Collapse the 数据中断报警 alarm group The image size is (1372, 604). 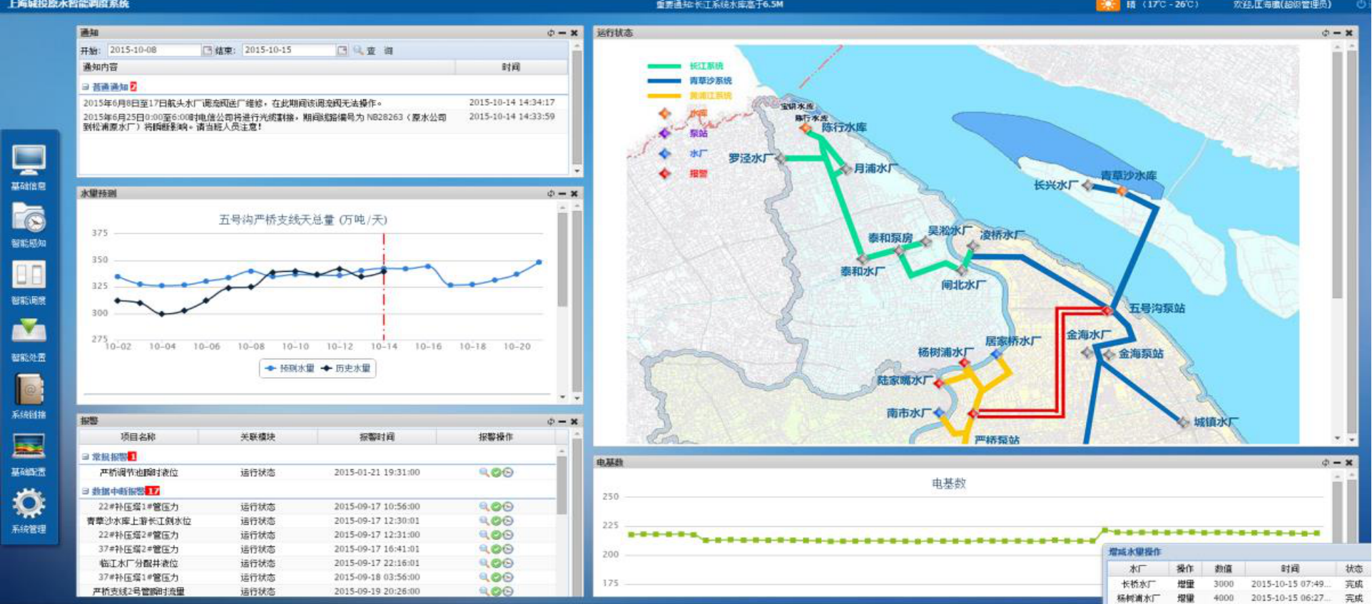tap(86, 491)
